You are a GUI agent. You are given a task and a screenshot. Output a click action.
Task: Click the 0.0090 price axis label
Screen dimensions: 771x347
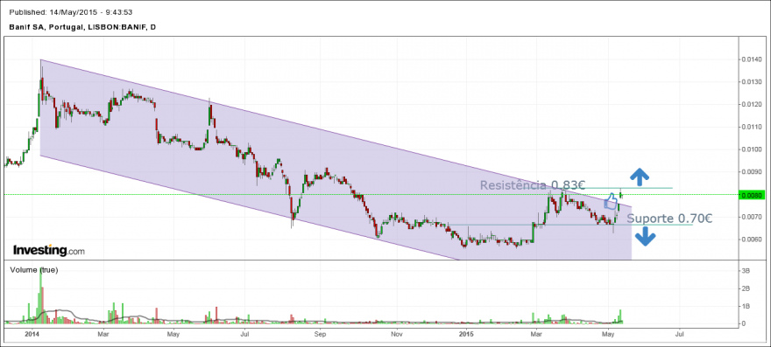[752, 172]
